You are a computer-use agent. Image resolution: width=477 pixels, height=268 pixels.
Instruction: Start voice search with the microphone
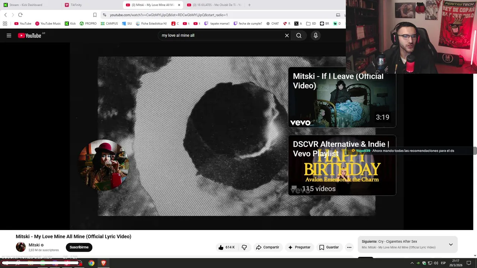tap(316, 35)
